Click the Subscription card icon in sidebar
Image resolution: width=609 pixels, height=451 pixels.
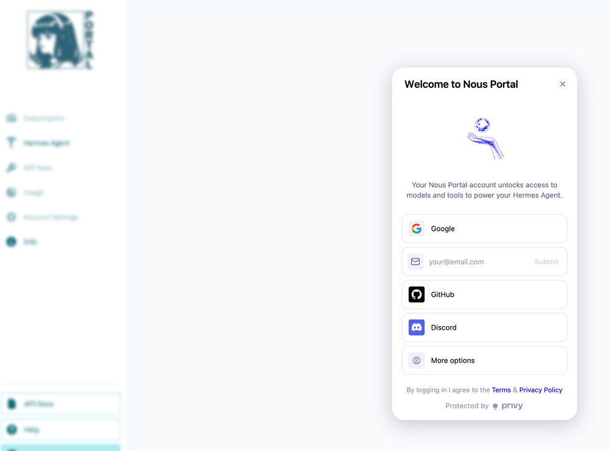[x=11, y=118]
